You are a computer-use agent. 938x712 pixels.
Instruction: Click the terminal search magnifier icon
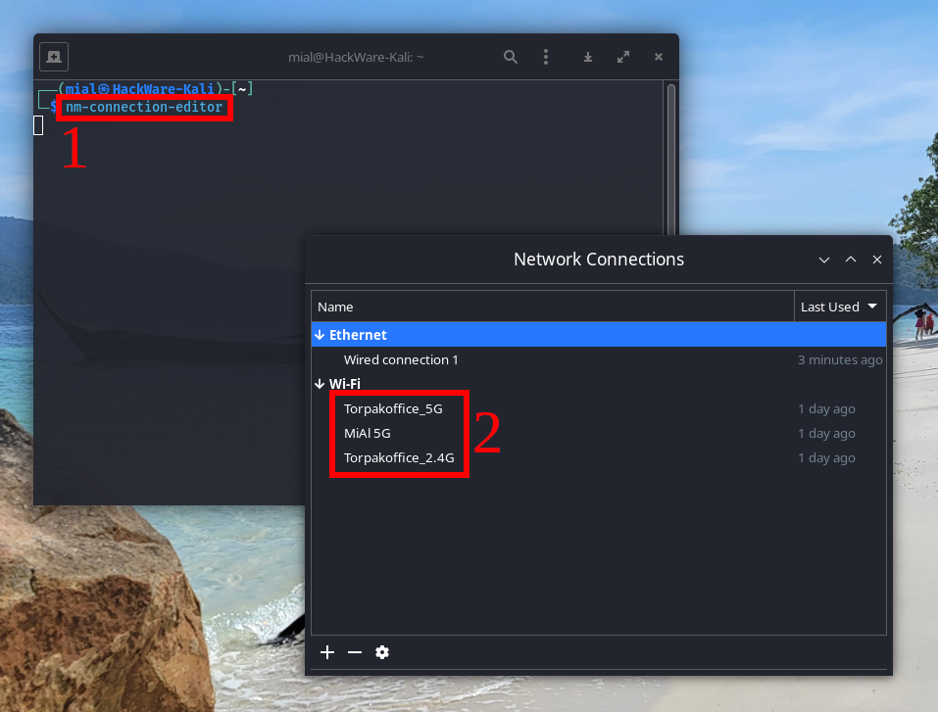point(511,57)
